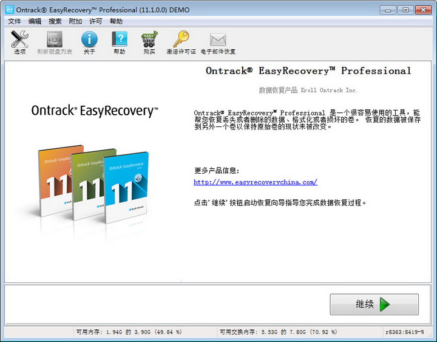Open the 许可 menu
The width and height of the screenshot is (437, 342).
coord(96,21)
